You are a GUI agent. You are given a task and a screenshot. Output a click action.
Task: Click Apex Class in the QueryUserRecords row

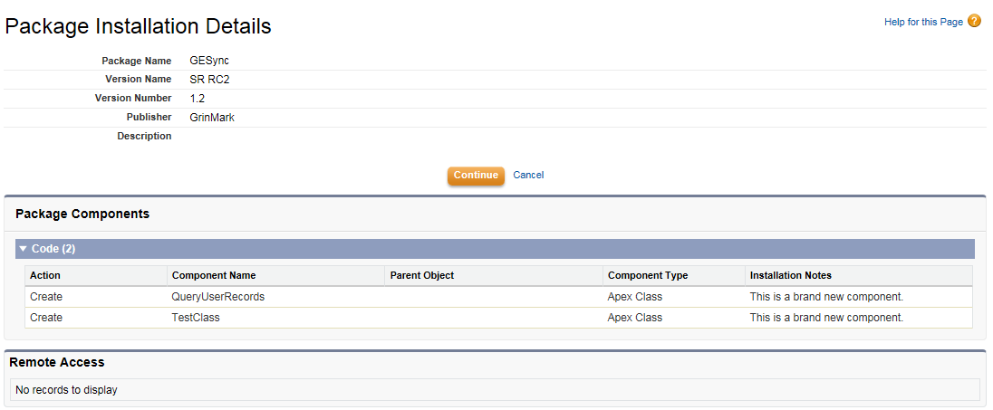pos(634,297)
